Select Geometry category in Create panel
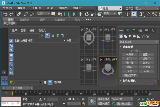This screenshot has width=160, height=107. pos(121,36)
